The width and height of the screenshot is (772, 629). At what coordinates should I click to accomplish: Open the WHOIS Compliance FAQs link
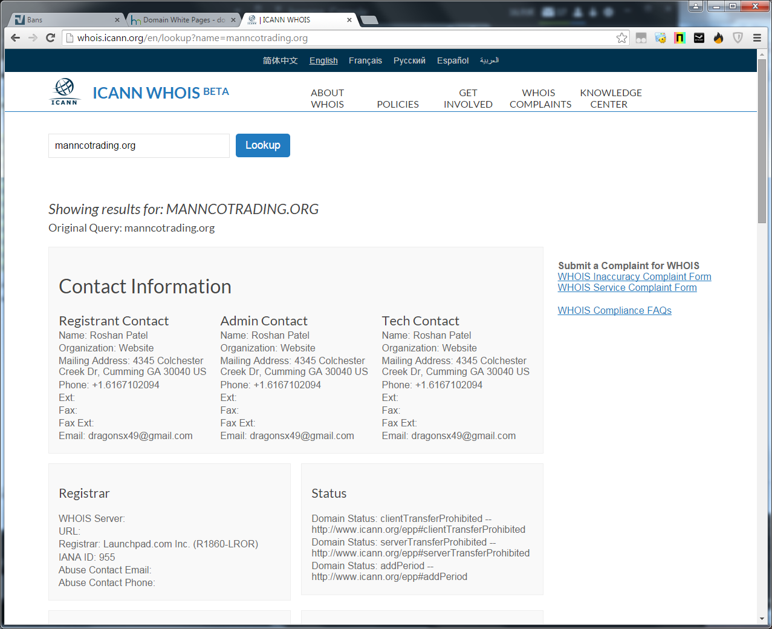pyautogui.click(x=614, y=311)
